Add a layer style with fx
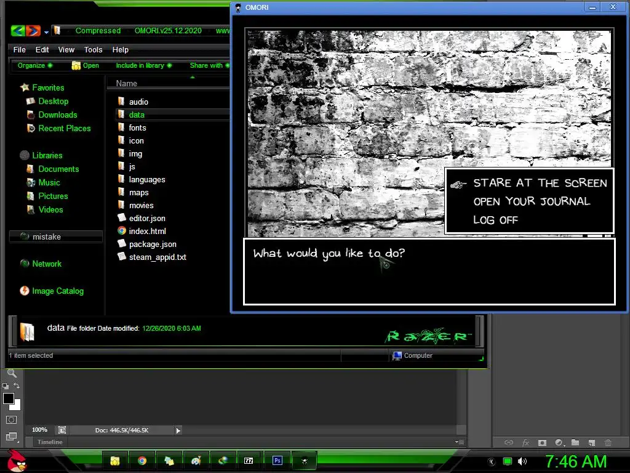Image resolution: width=630 pixels, height=473 pixels. point(525,442)
